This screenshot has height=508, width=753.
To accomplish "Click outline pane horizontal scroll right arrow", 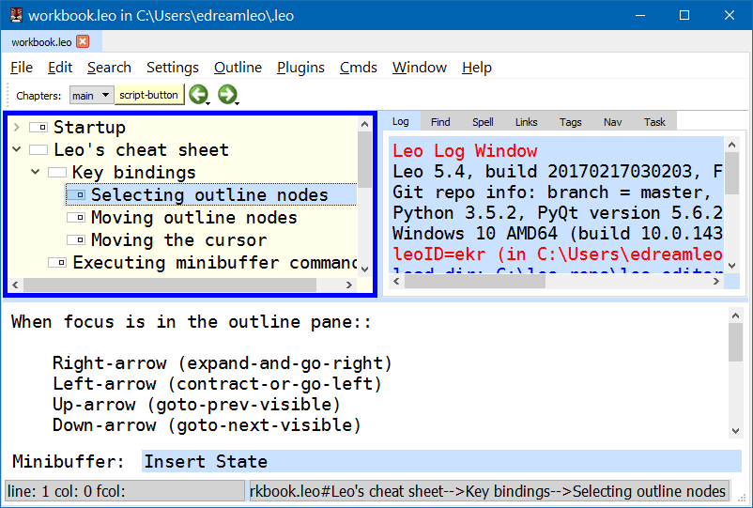I will (349, 285).
